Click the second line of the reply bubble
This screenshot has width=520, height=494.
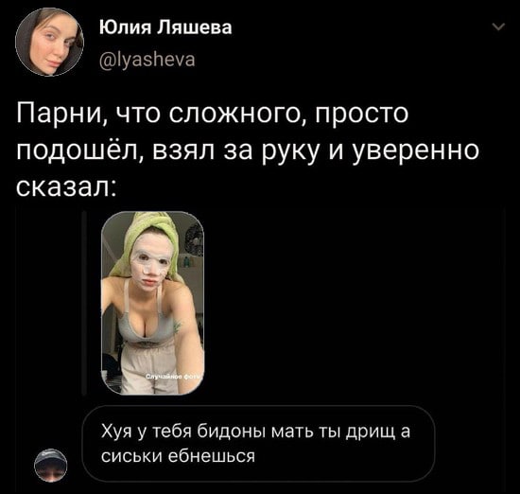(x=178, y=456)
